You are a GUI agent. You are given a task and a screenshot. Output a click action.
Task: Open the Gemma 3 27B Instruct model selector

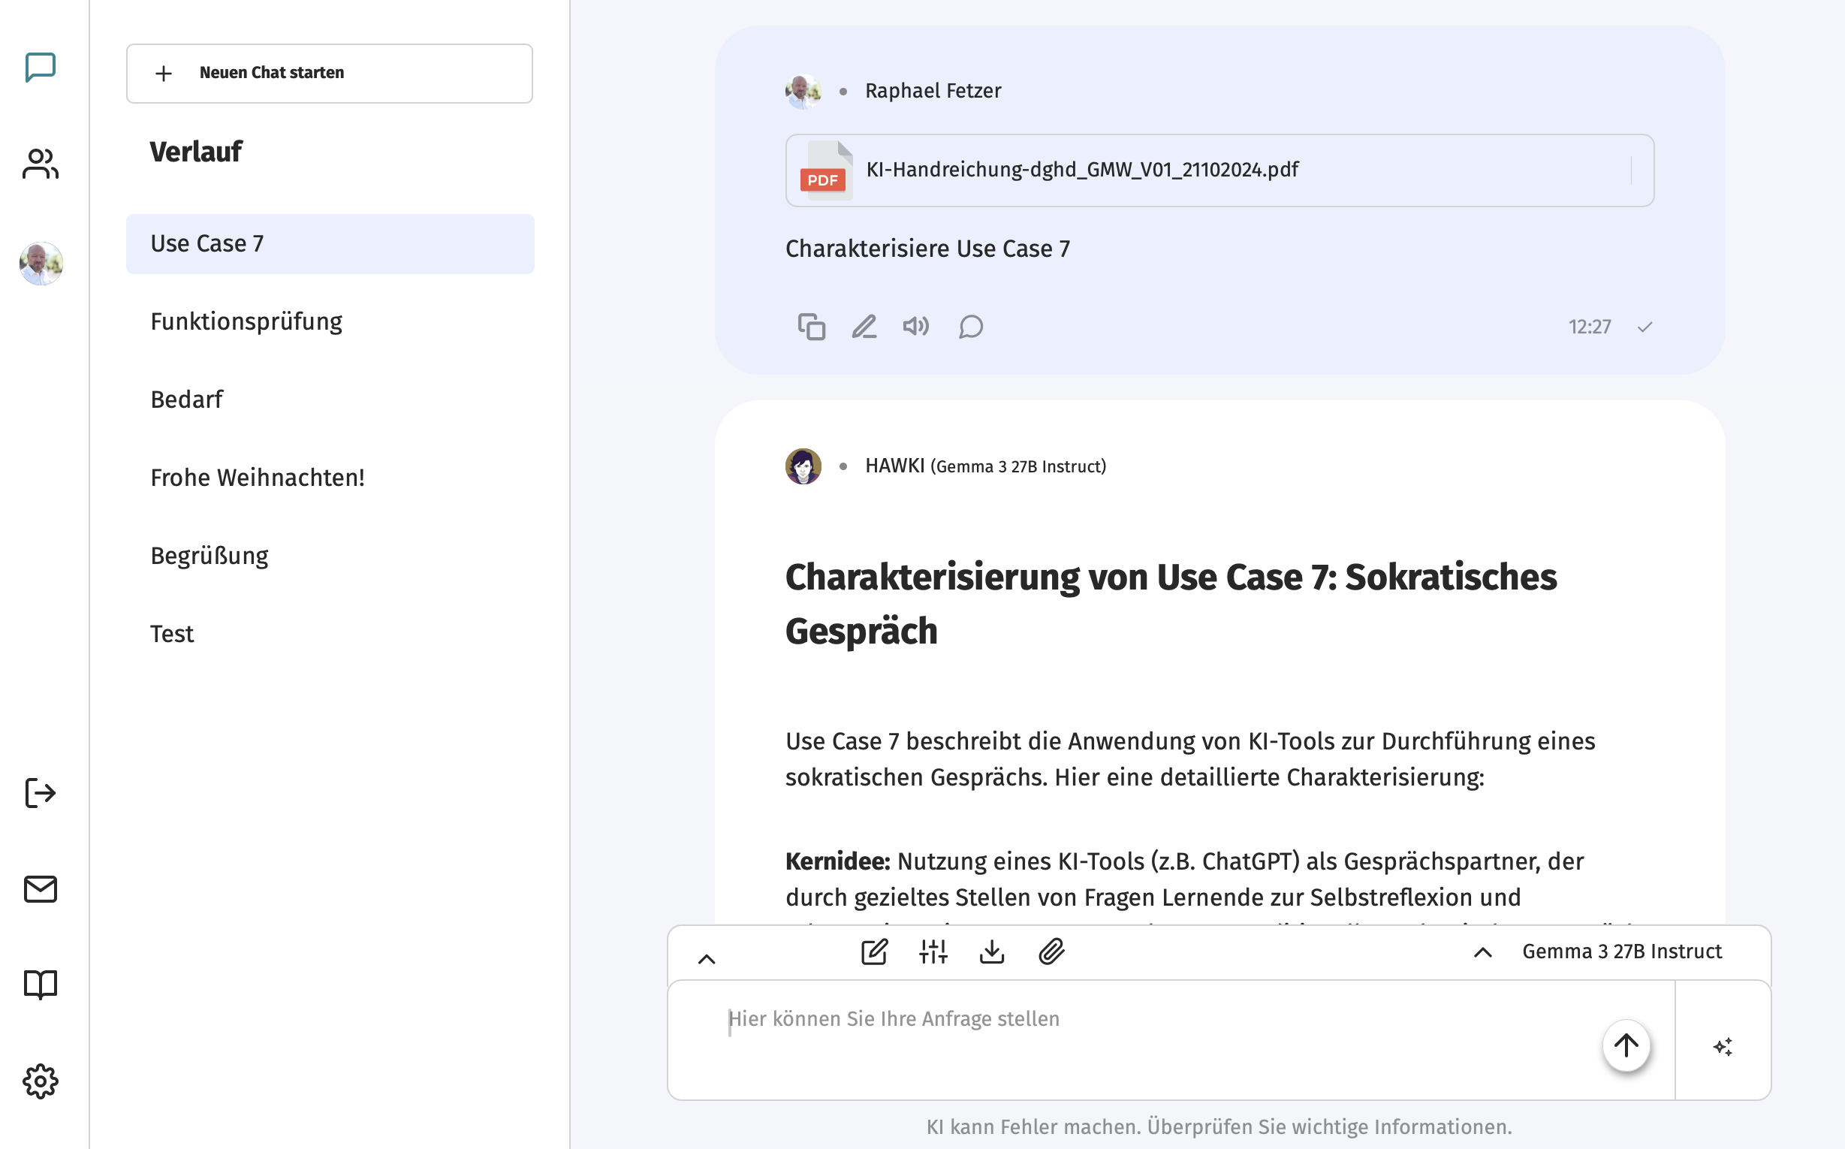coord(1623,951)
